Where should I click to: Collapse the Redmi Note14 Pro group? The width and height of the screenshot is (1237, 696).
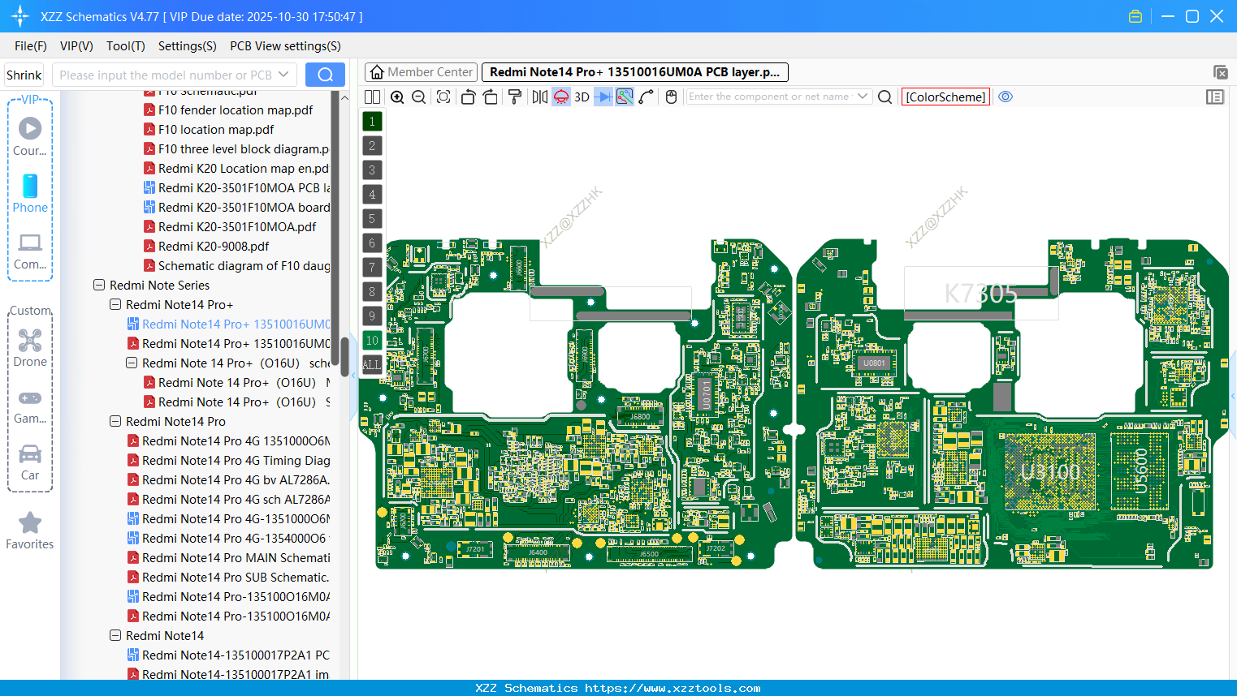pyautogui.click(x=115, y=421)
